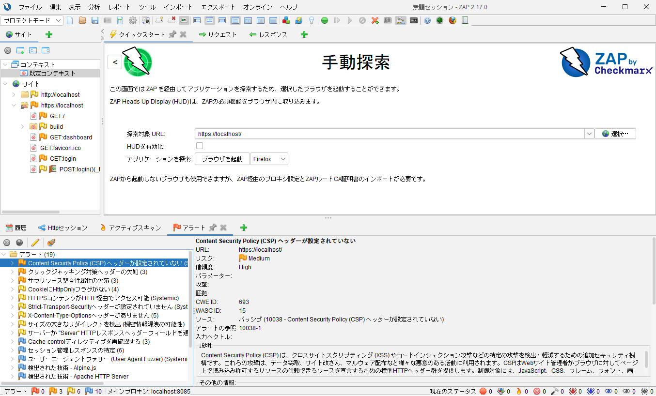Click the green radar icon in toolbar

440,20
